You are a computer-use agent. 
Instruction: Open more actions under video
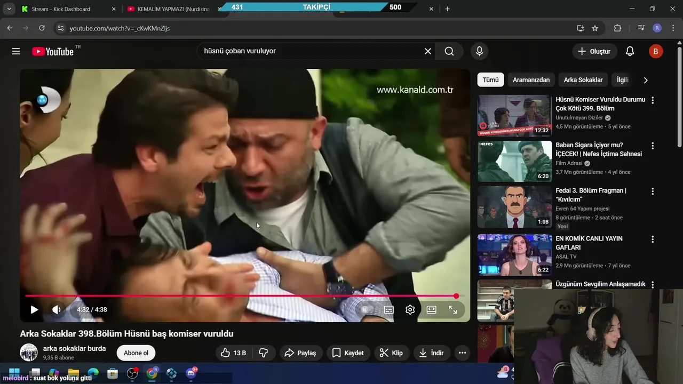462,353
